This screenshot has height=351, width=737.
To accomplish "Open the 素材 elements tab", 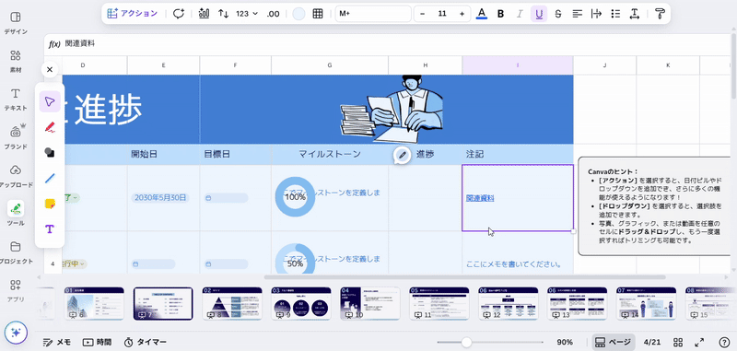I will pos(16,62).
